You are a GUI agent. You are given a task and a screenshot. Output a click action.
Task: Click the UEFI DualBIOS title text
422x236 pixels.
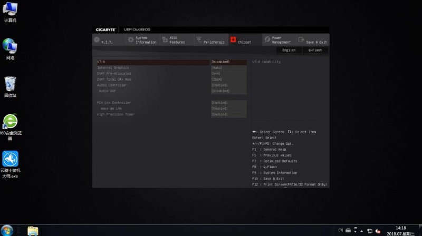click(137, 29)
